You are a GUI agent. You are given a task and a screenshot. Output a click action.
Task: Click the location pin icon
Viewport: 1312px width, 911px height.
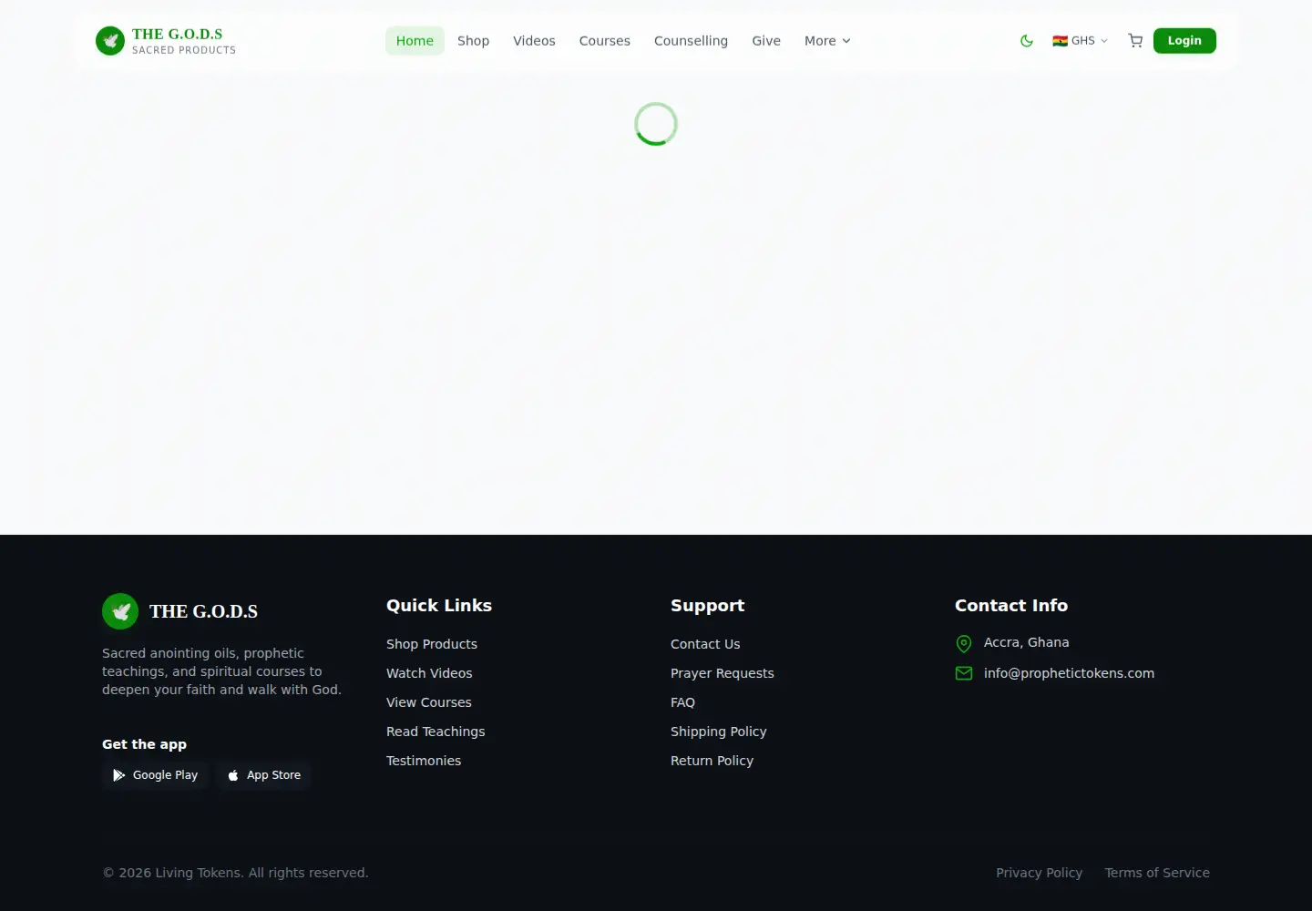click(964, 644)
